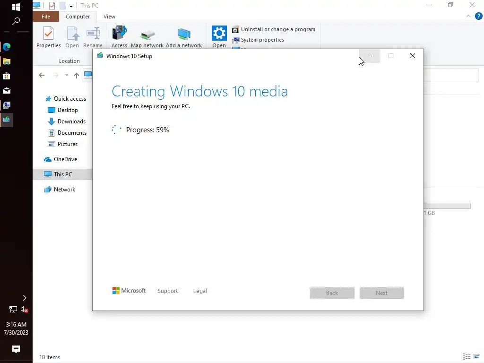This screenshot has width=484, height=363.
Task: Open the Action Center notifications icon
Action: pyautogui.click(x=16, y=349)
